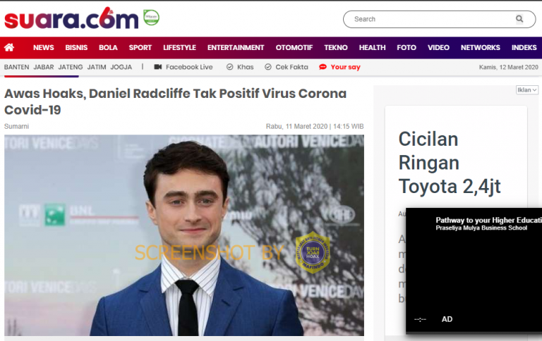The width and height of the screenshot is (542, 341).
Task: Click the Khas checkmark icon
Action: (x=229, y=67)
